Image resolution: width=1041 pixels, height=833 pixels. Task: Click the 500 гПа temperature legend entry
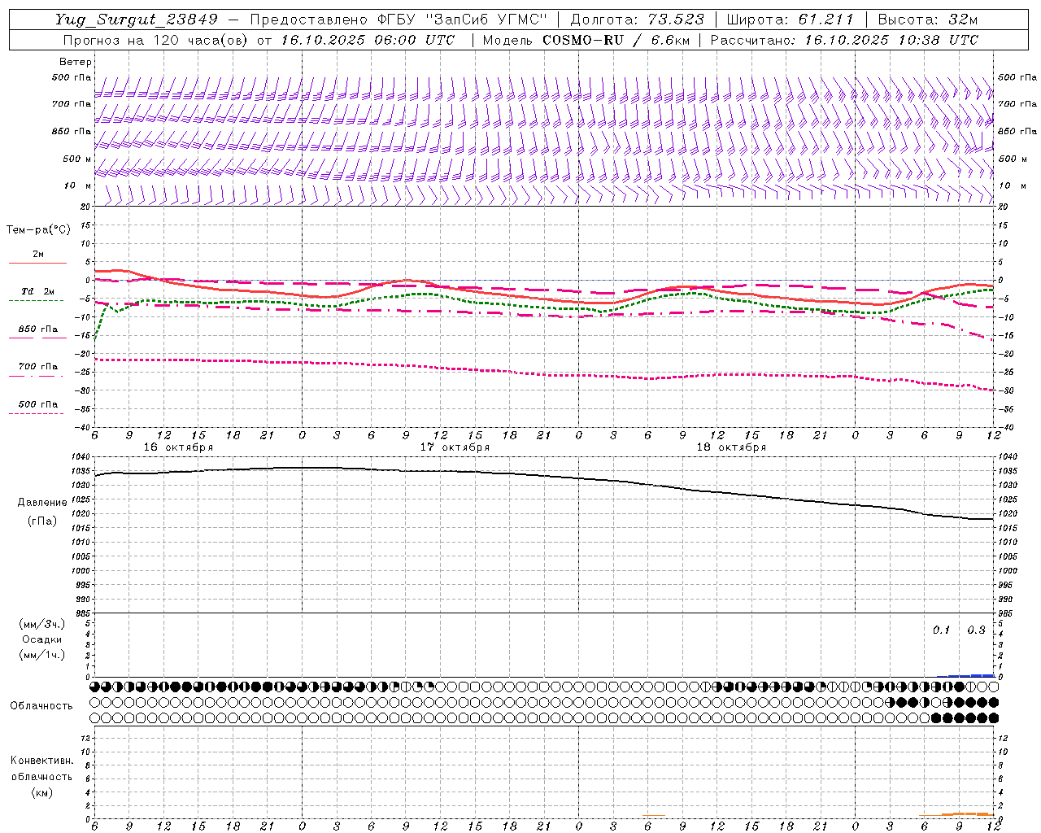point(37,403)
